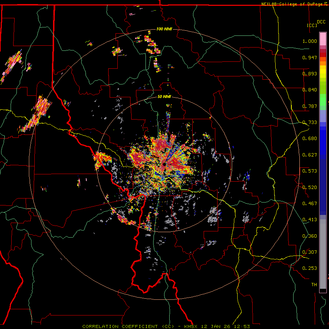The height and width of the screenshot is (329, 329).
Task: Select the 0.840 legend value
Action: click(x=310, y=90)
